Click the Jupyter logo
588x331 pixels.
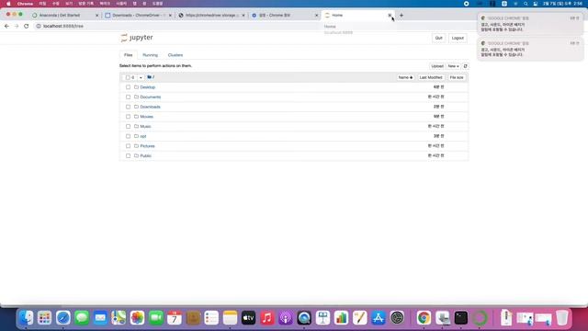137,38
